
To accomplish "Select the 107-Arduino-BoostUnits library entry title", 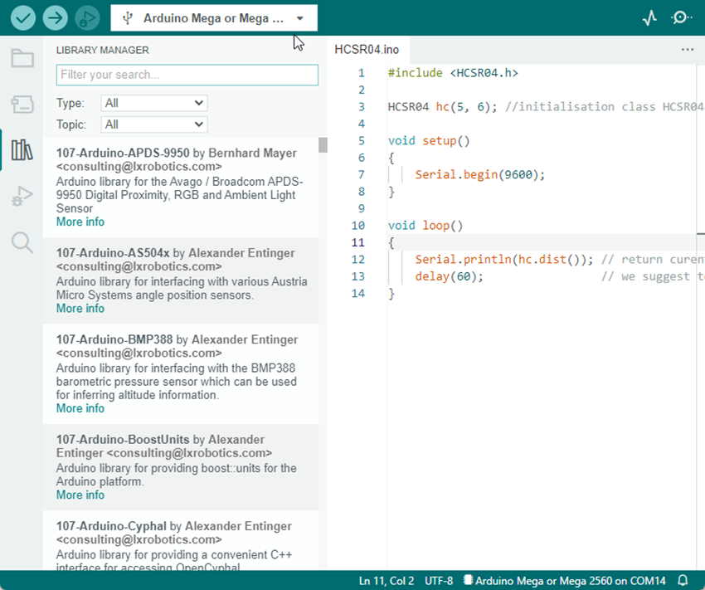I will coord(123,439).
